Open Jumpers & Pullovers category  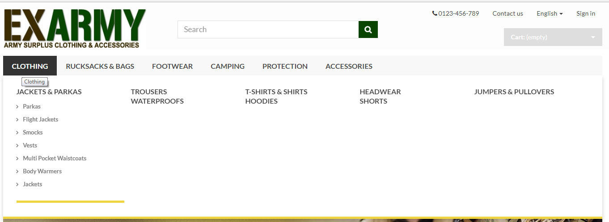[x=514, y=92]
